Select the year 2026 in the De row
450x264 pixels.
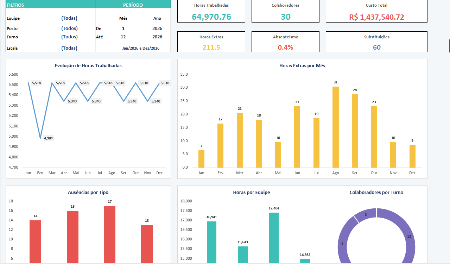157,28
